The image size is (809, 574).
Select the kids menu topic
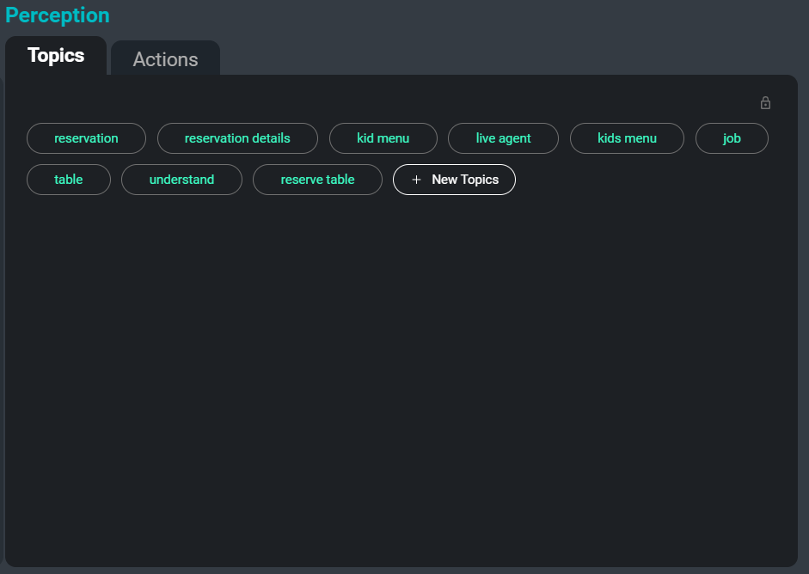tap(627, 137)
